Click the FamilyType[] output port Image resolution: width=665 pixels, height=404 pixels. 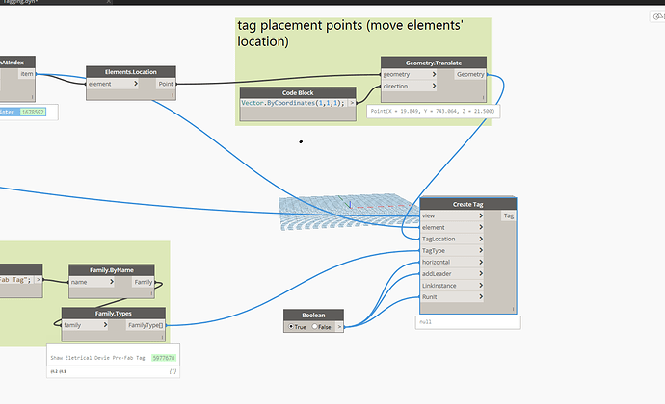[x=146, y=325]
